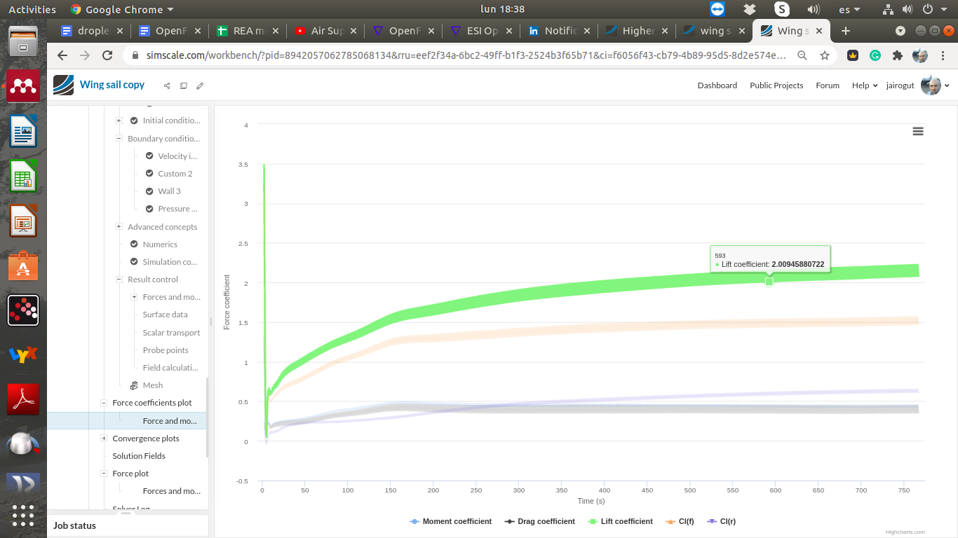Viewport: 958px width, 538px height.
Task: Go to the Dashboard link
Action: click(x=717, y=85)
